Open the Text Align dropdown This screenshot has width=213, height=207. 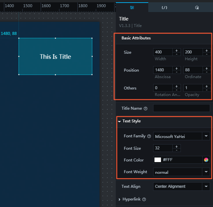181,186
